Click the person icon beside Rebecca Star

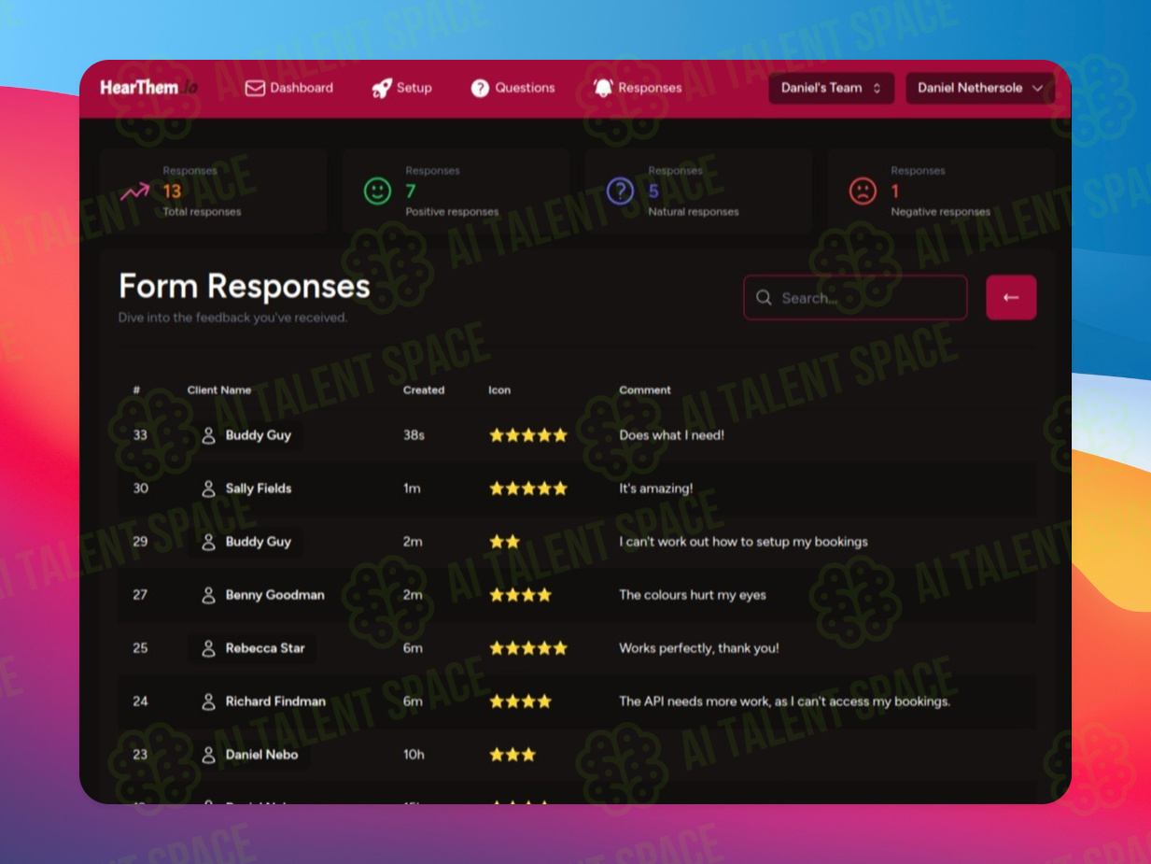coord(208,648)
